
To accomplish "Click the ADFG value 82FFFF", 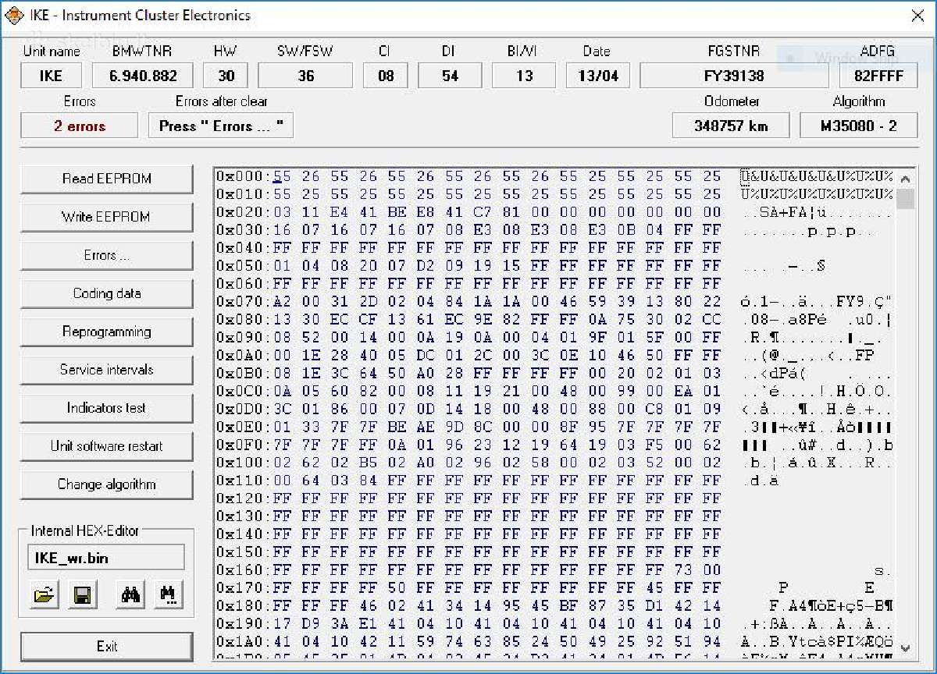I will pyautogui.click(x=878, y=76).
